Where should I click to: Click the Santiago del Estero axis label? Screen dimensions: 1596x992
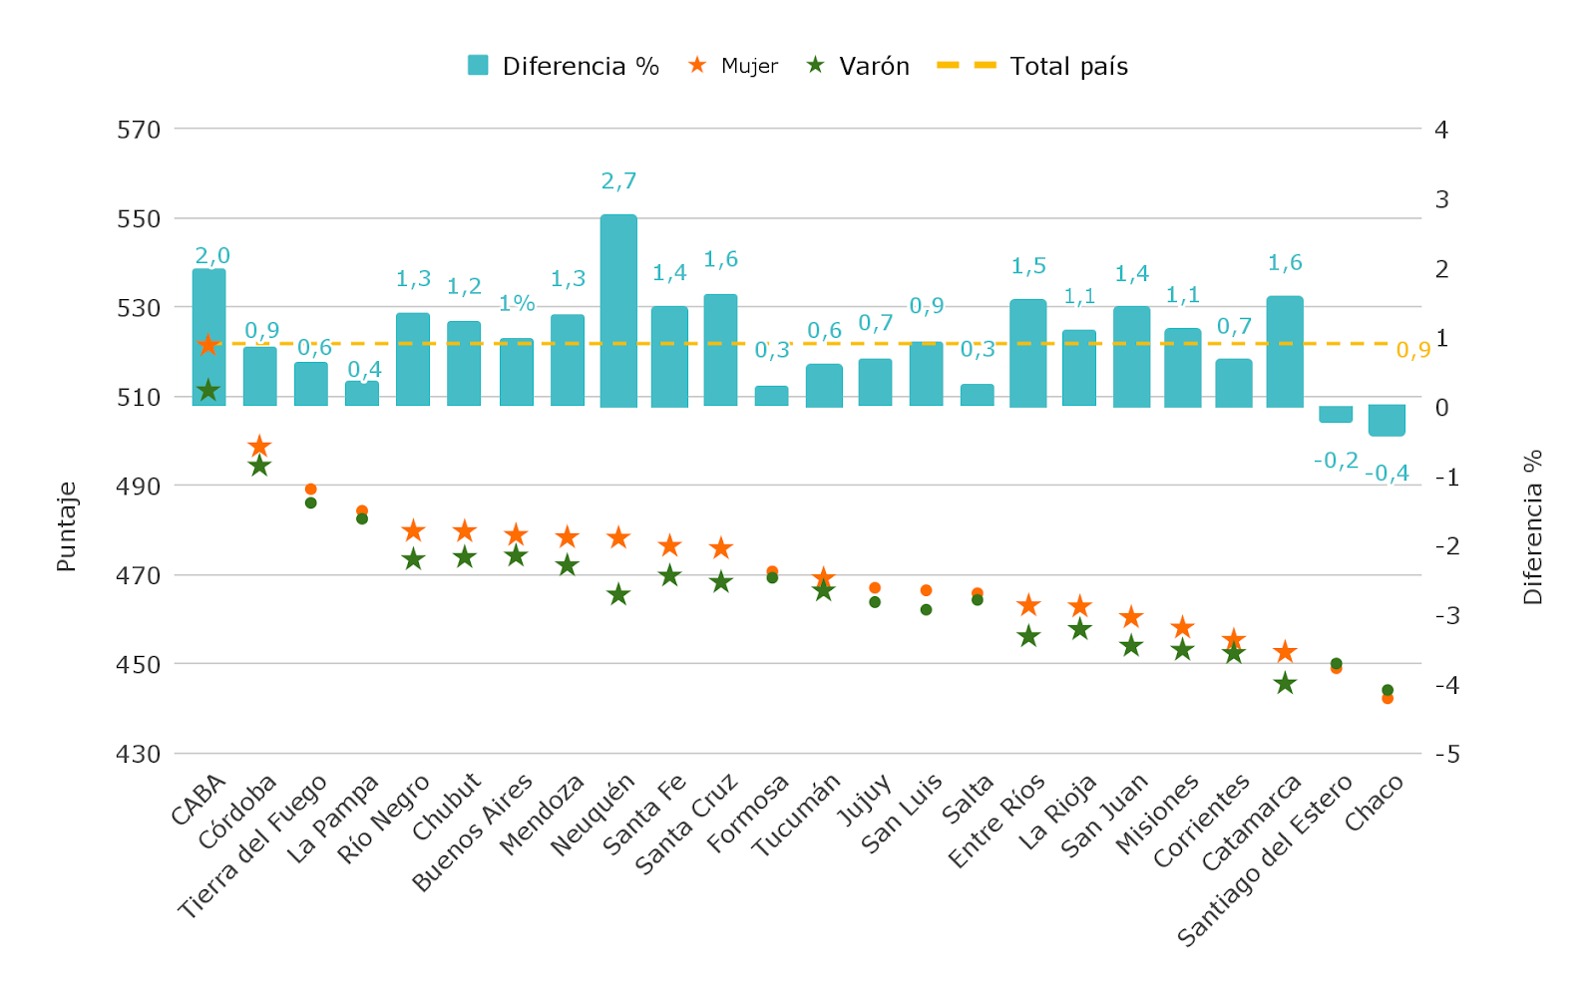coord(1265,860)
